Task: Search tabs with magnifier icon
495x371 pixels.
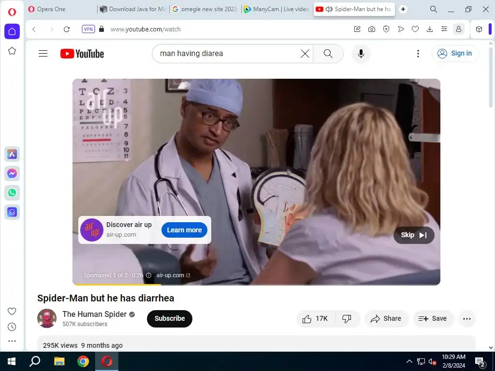Action: click(434, 9)
